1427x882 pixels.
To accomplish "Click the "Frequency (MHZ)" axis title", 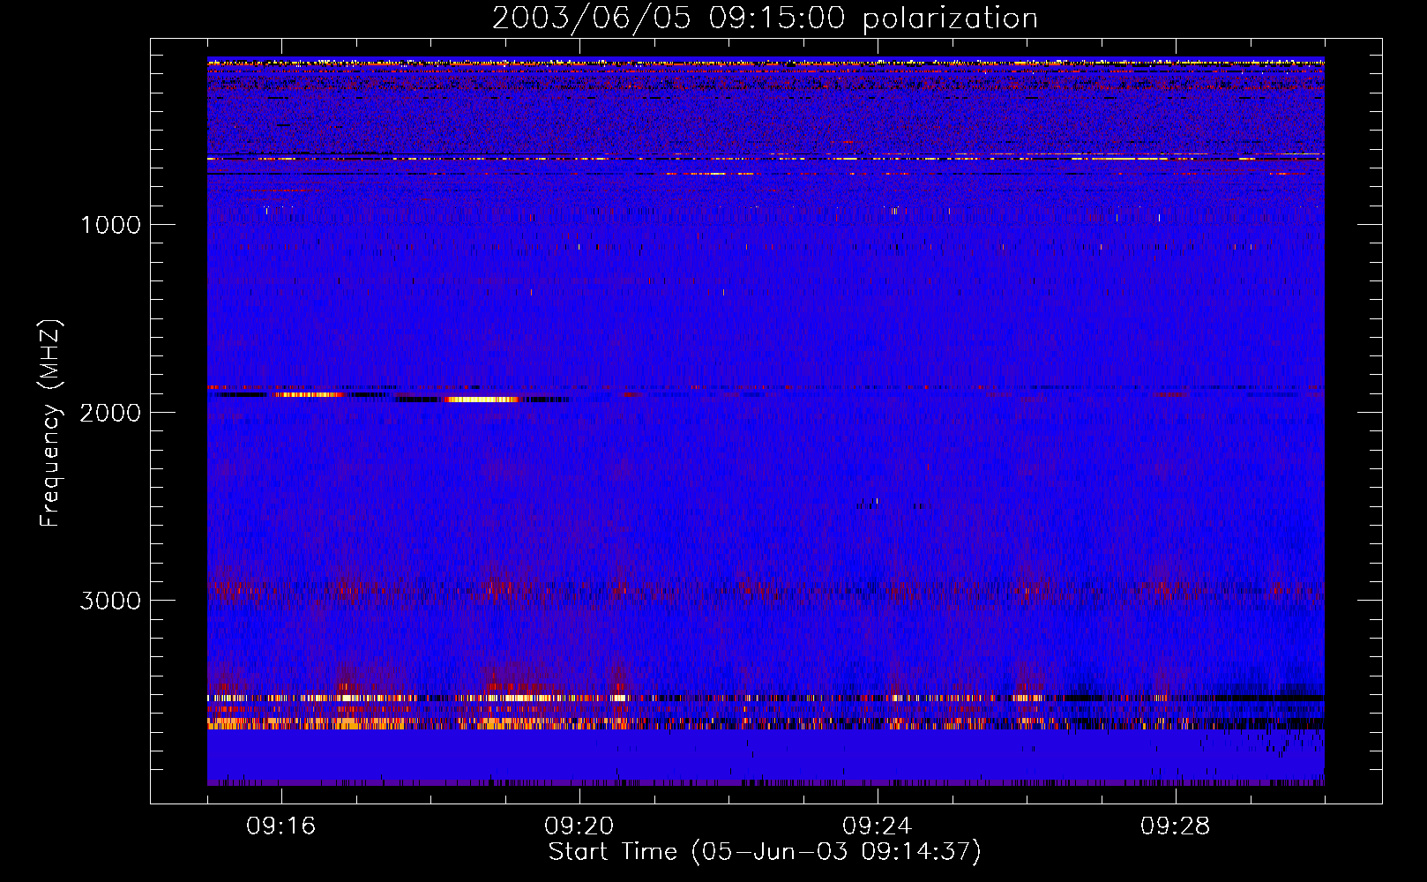I will click(50, 423).
